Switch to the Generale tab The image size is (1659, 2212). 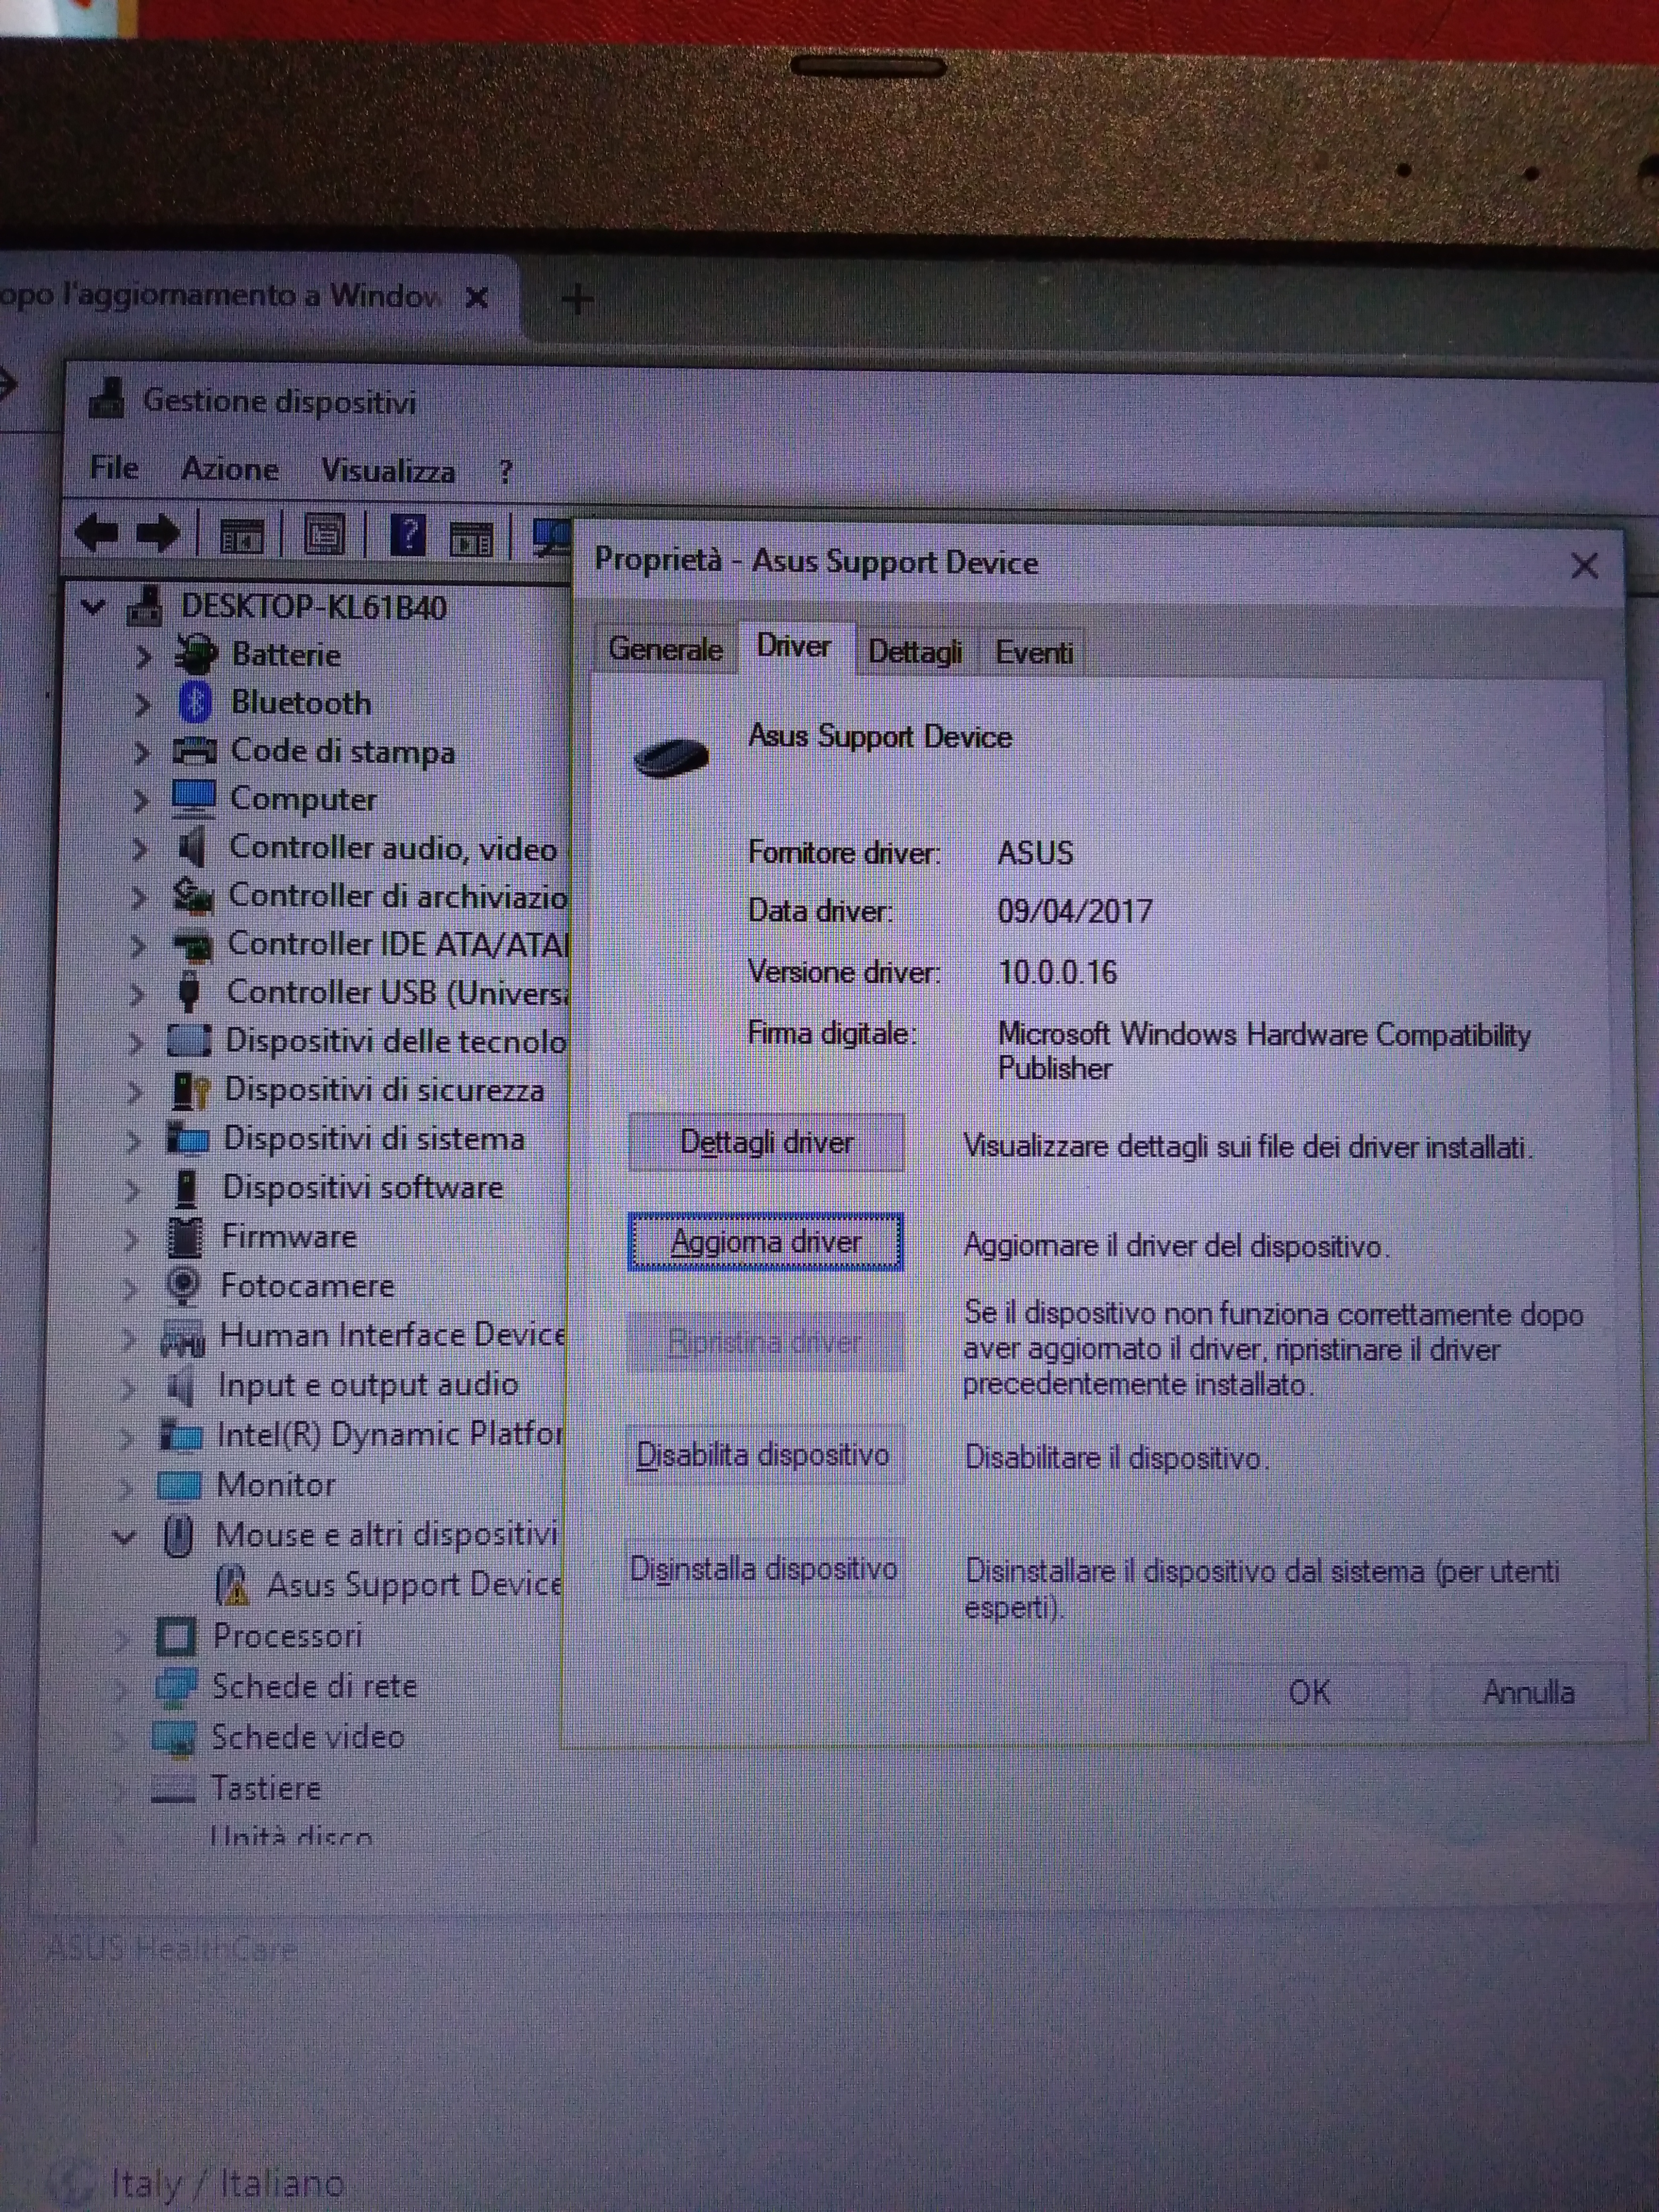[665, 649]
